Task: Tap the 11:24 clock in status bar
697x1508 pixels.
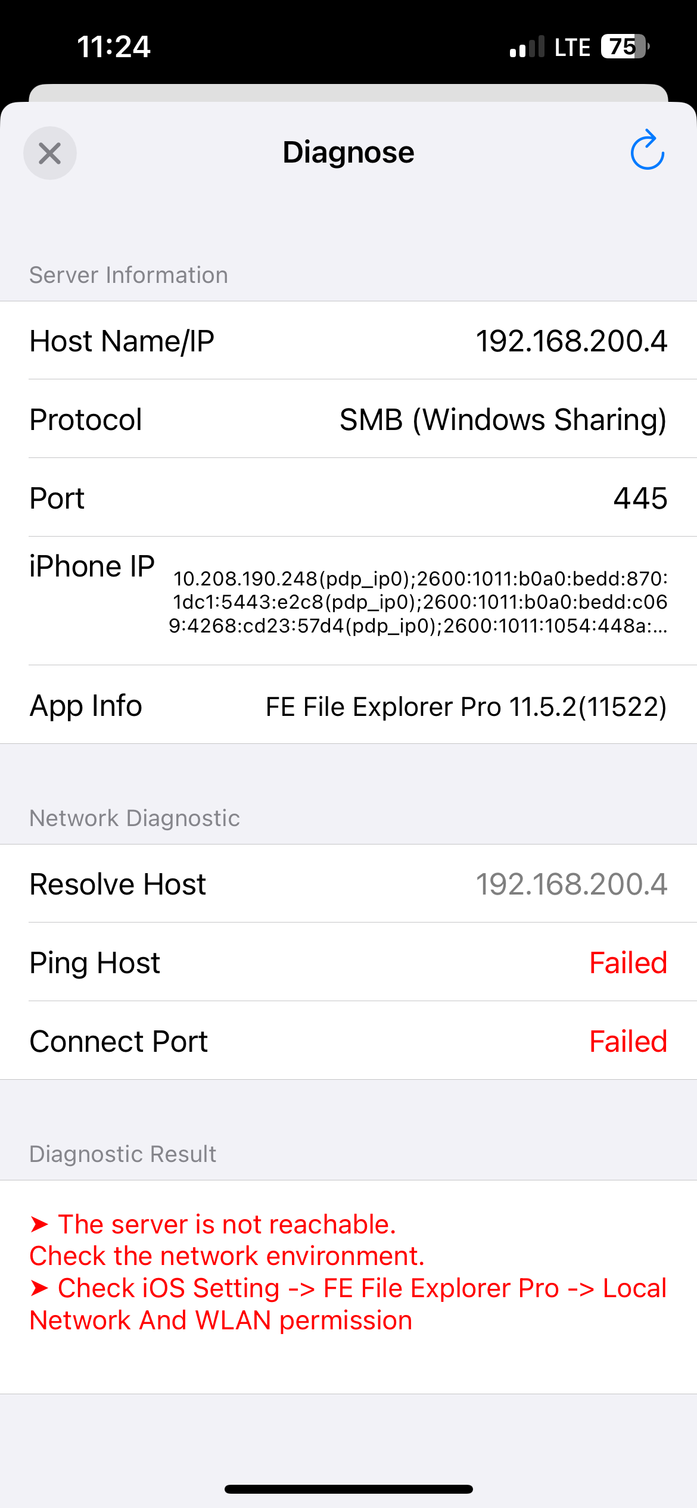Action: (114, 47)
